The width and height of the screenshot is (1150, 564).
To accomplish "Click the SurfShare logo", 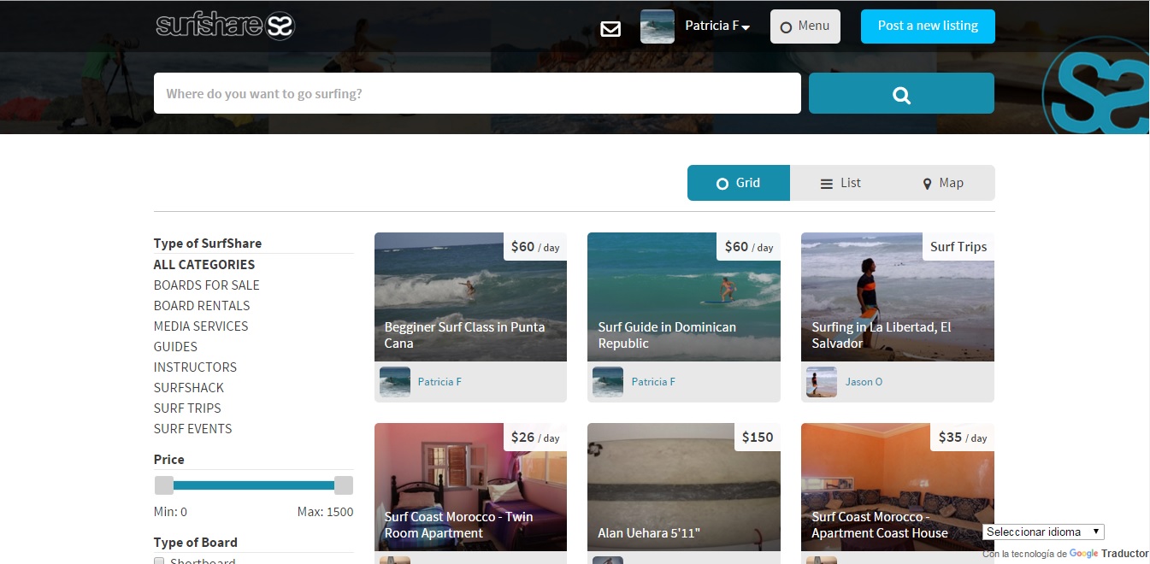I will (x=225, y=26).
